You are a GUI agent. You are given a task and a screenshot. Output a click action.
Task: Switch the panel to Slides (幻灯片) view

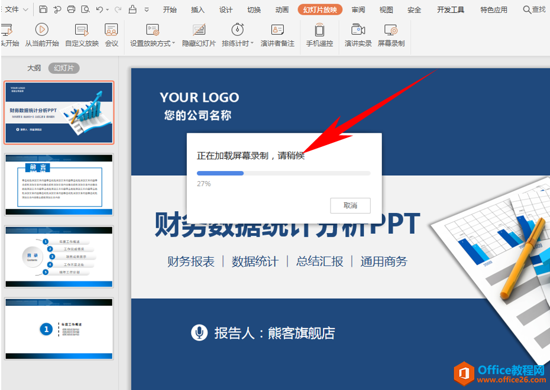point(63,68)
